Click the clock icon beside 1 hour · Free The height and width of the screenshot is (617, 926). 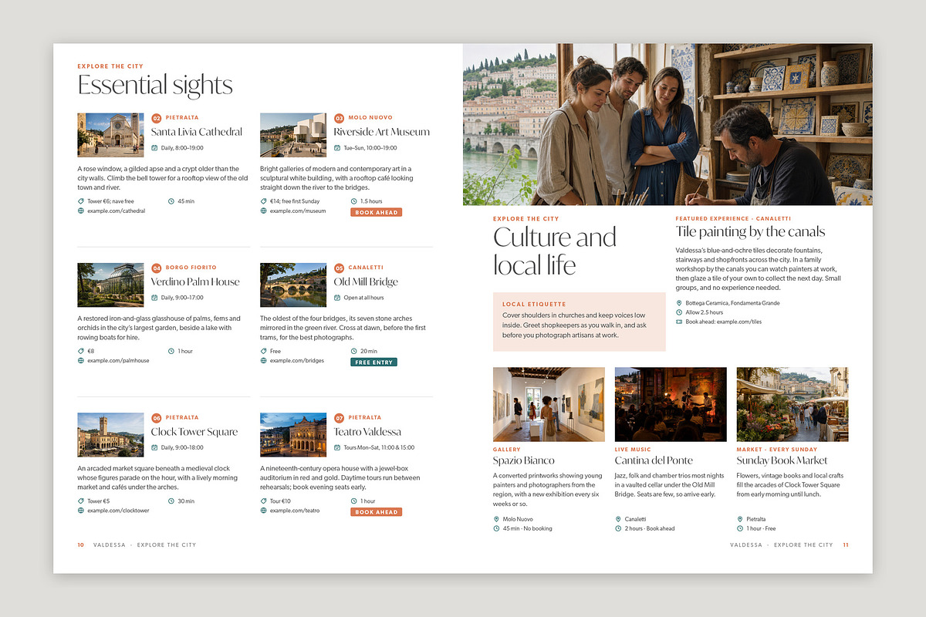740,528
